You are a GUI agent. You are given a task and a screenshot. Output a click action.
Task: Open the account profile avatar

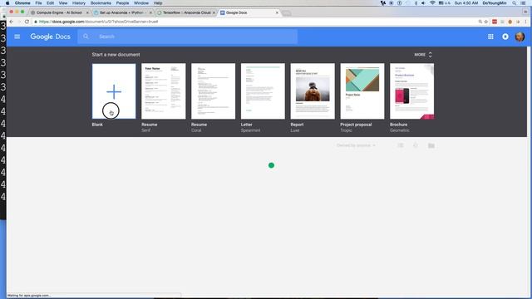click(520, 37)
